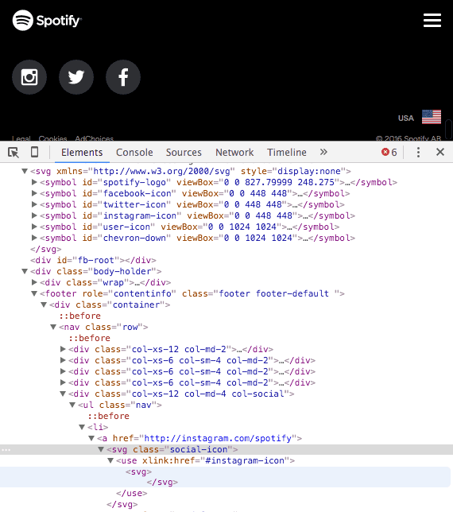Expand the col-xs-12 col-md-2 div
The image size is (453, 512).
point(63,349)
